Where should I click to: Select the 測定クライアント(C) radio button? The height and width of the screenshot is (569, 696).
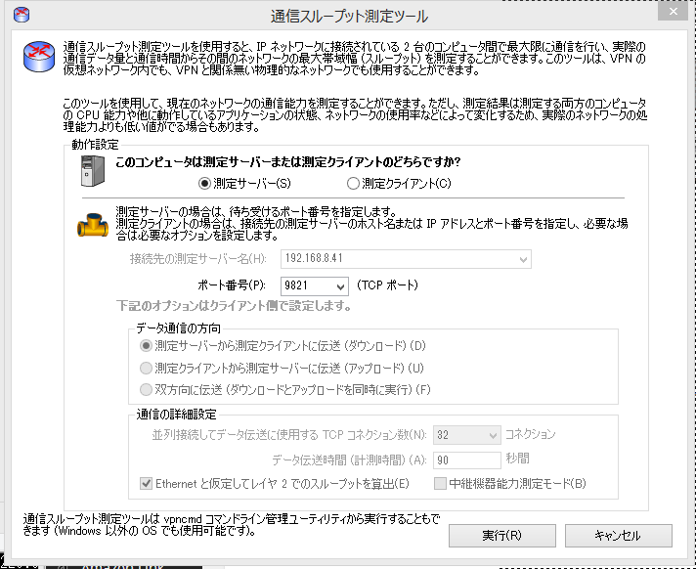(354, 183)
